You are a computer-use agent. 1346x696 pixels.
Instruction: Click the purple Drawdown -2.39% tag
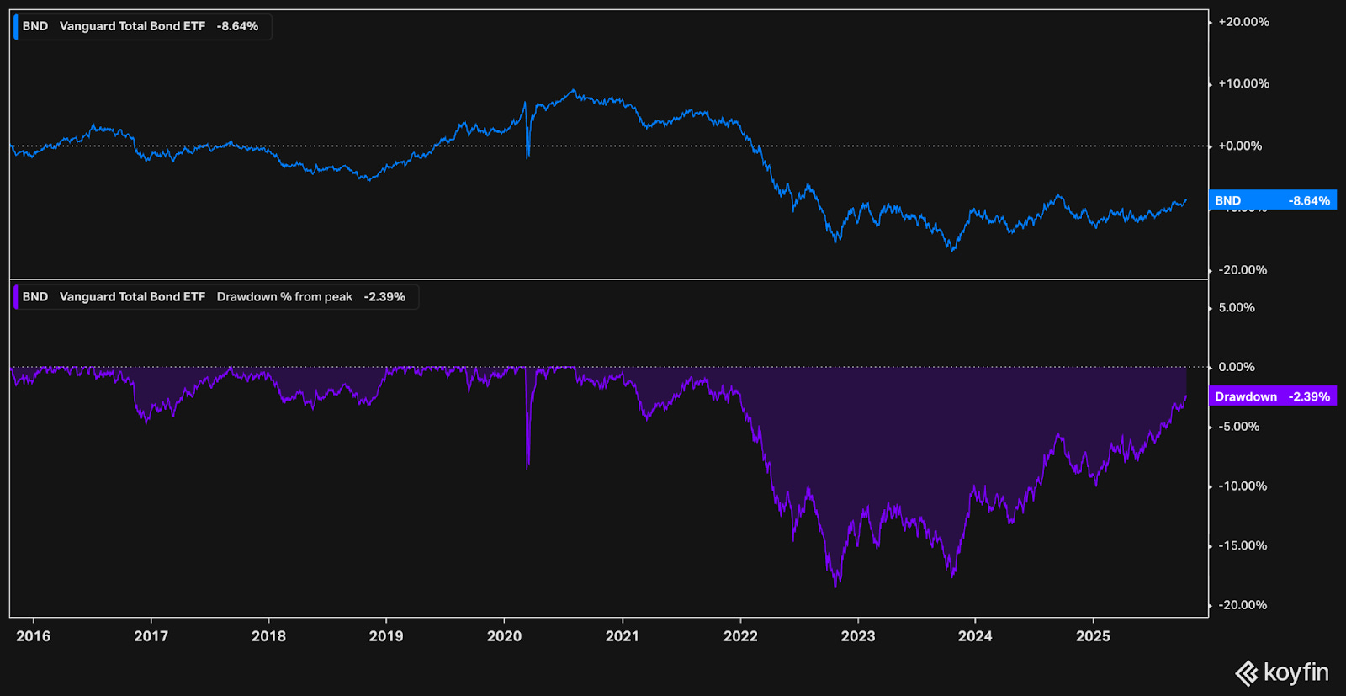1273,396
